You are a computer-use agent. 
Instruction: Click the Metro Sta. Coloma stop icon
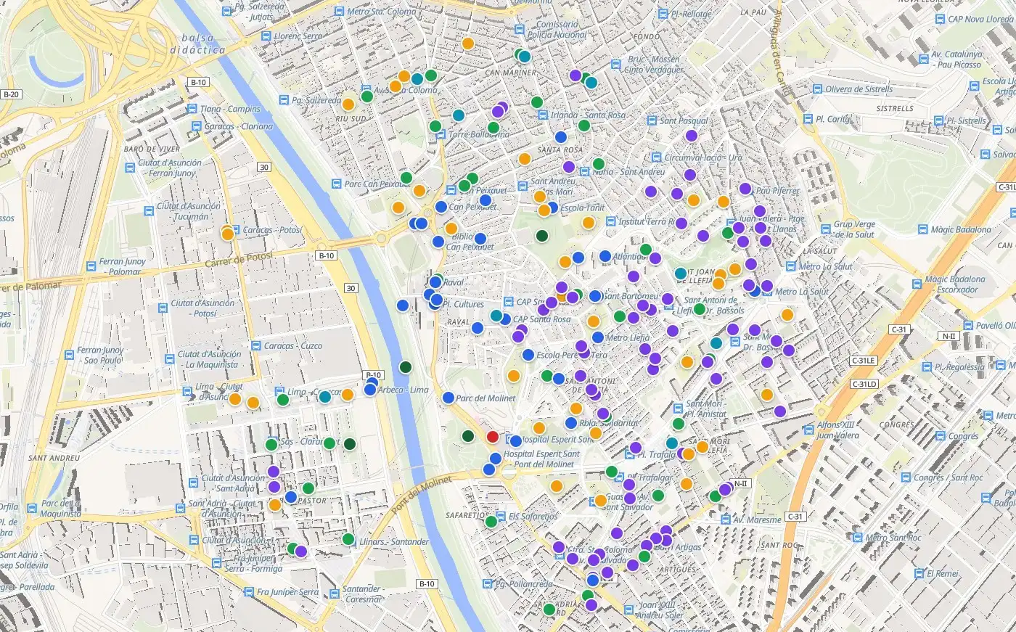point(338,12)
